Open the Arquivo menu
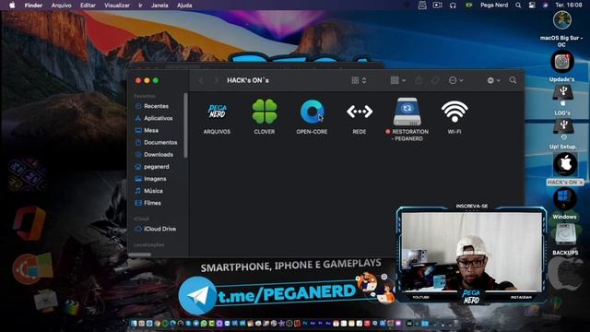590x332 pixels. [62, 6]
